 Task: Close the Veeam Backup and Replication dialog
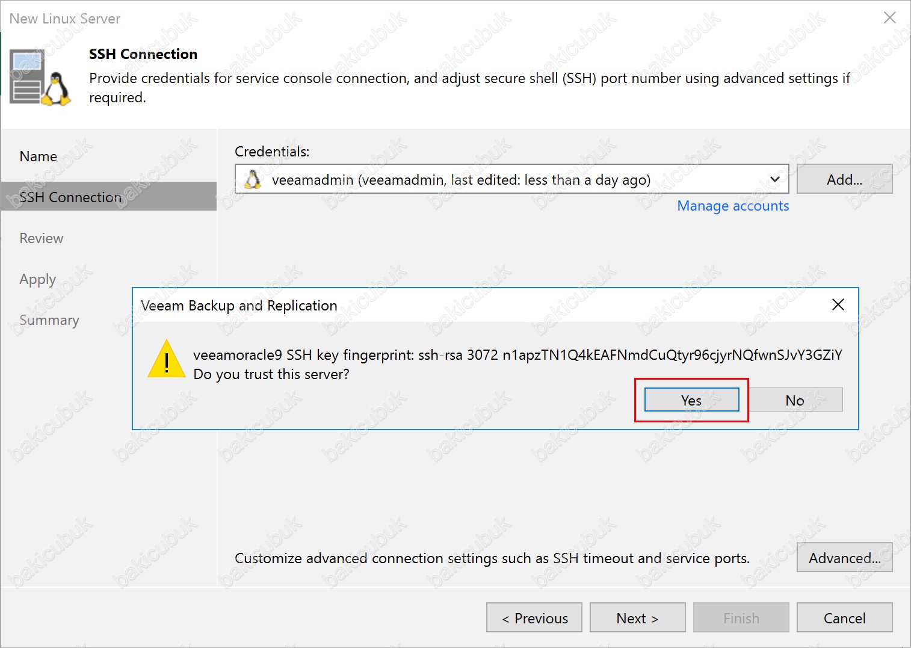click(x=838, y=305)
